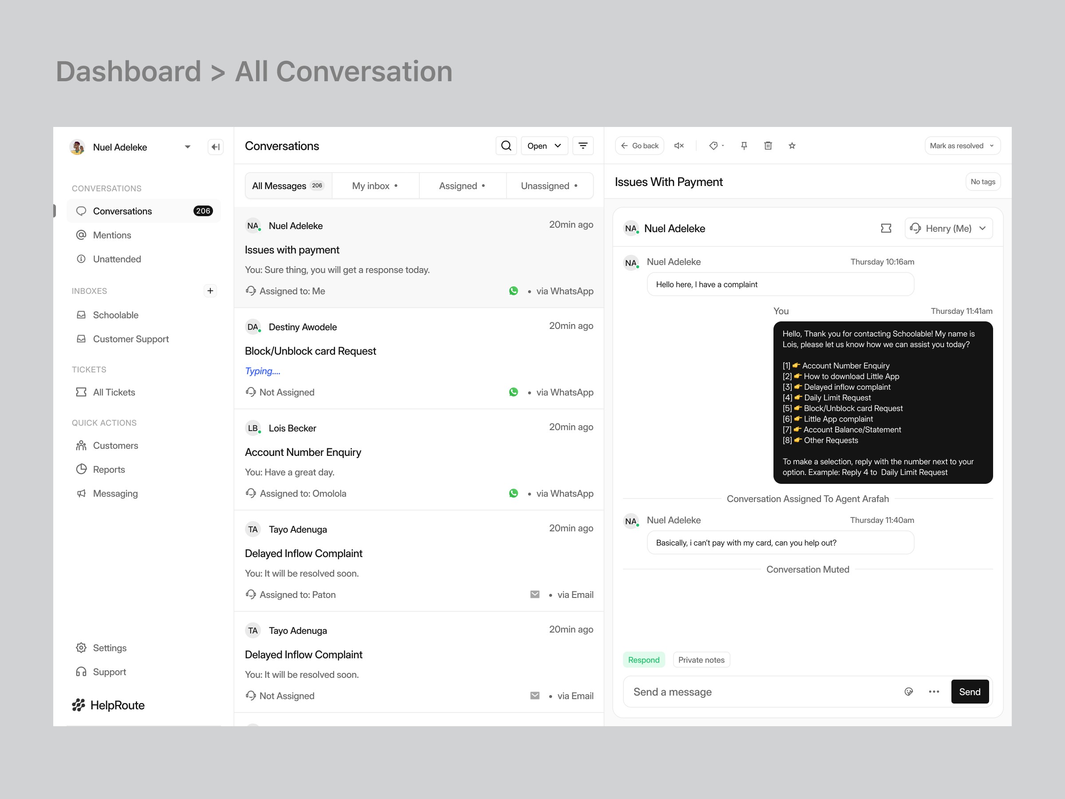
Task: Click the ticket icon next to Henry (Me)
Action: pos(886,228)
